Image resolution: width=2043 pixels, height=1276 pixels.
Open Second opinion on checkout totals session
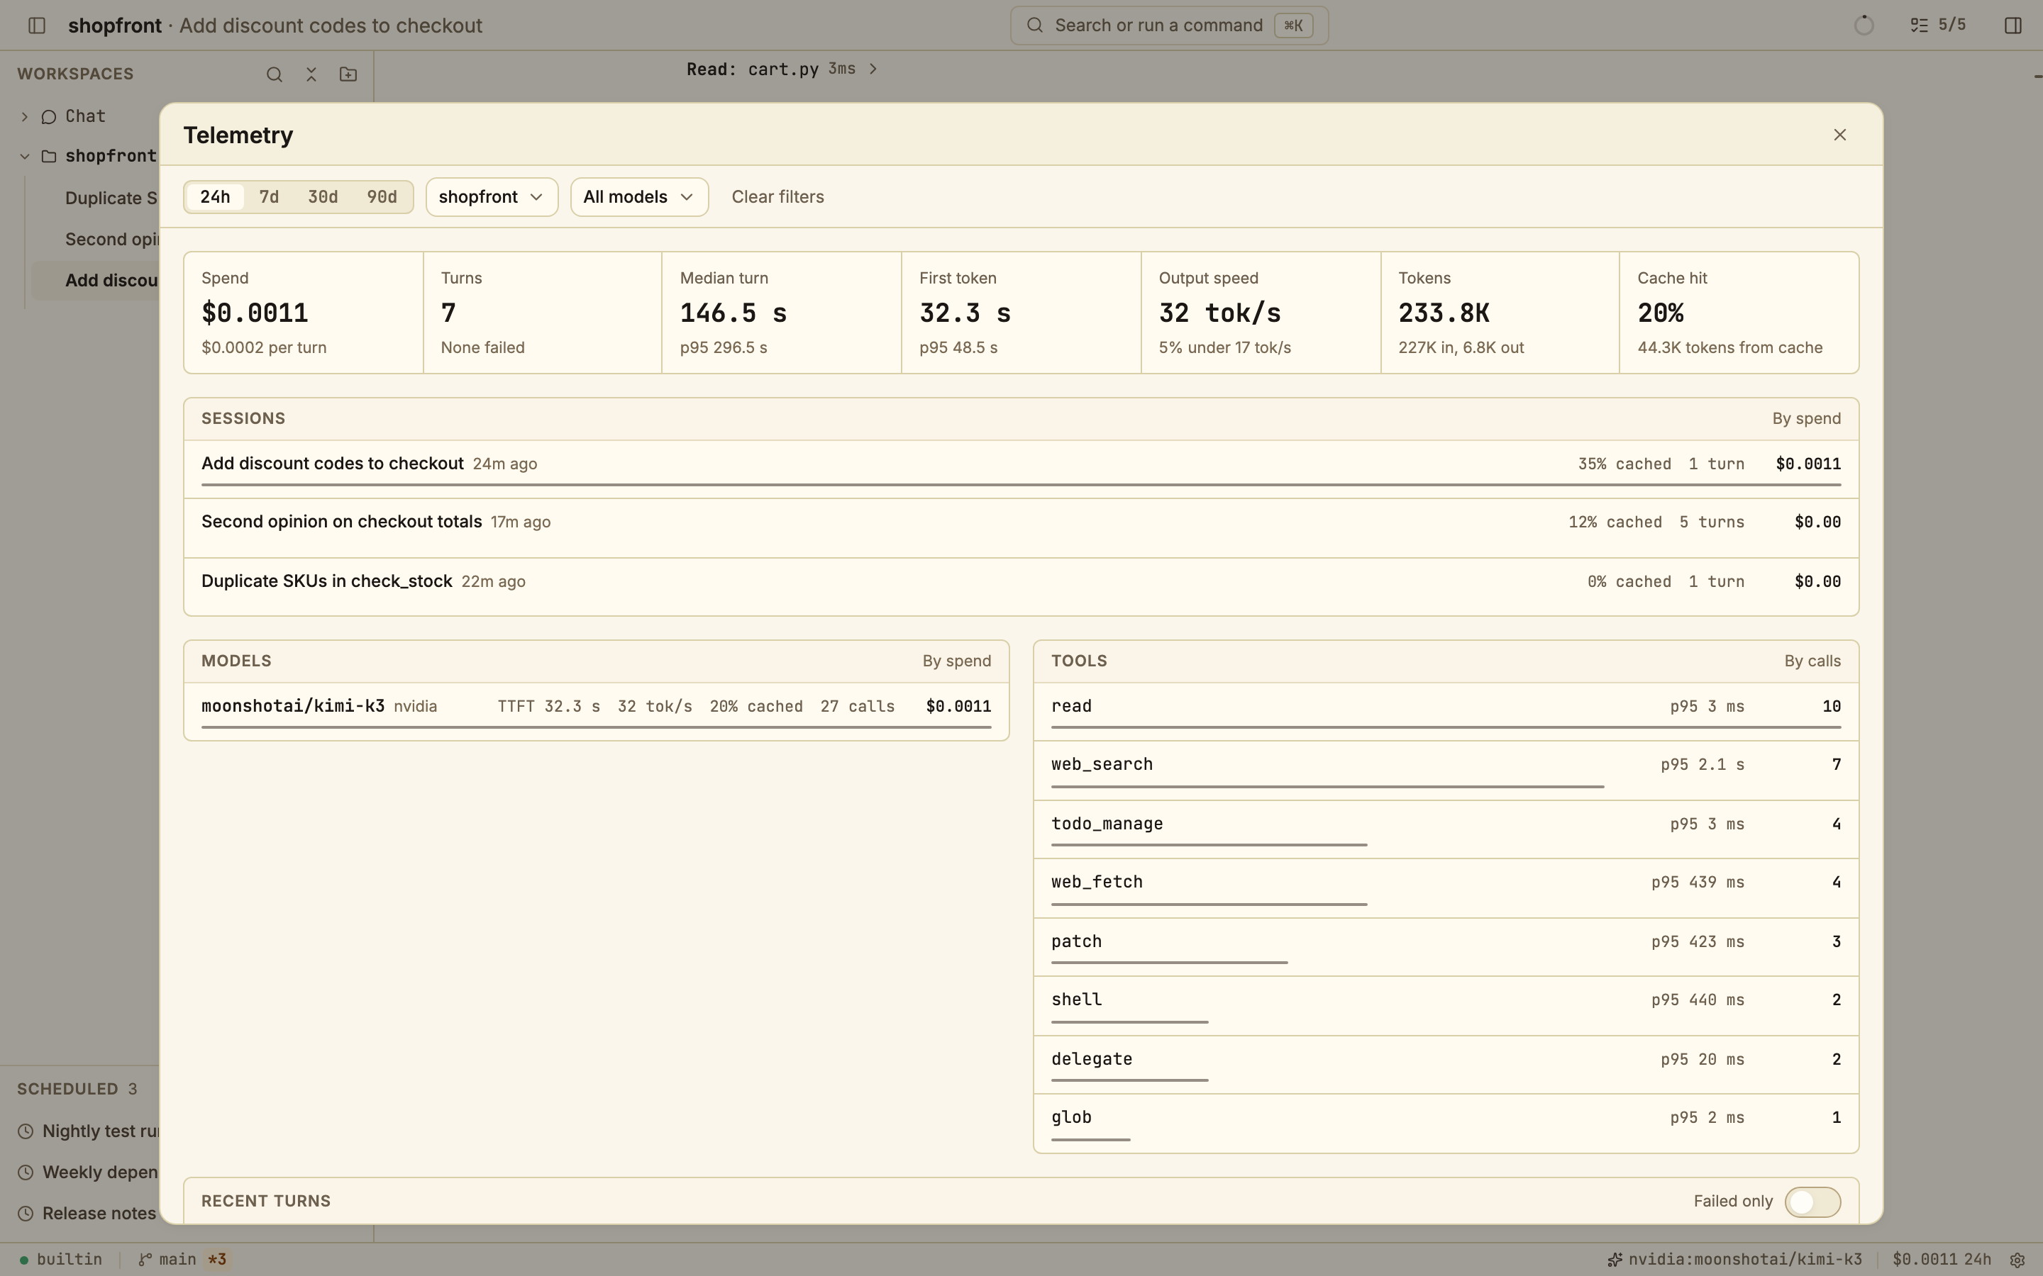point(1021,528)
